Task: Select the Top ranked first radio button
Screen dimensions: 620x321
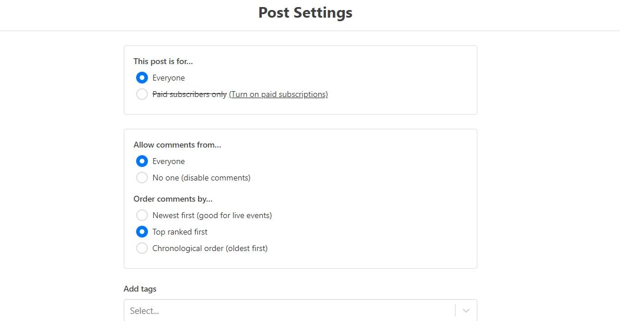Action: tap(141, 232)
